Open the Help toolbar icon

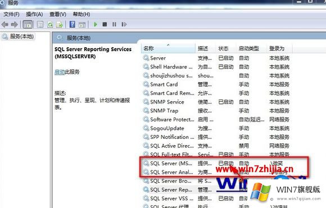pos(72,24)
